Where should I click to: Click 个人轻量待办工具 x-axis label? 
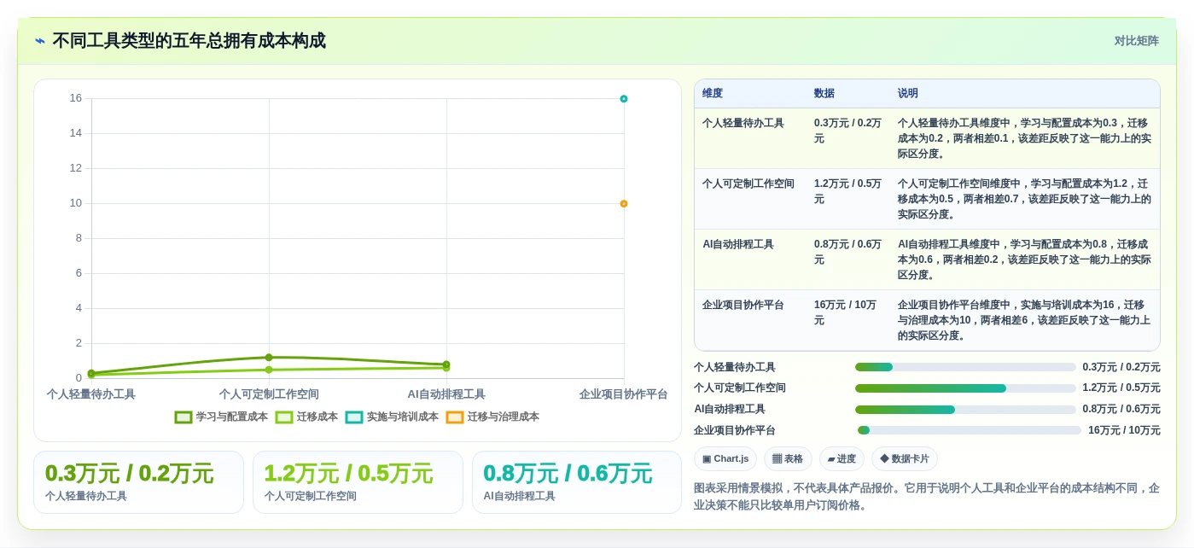tap(91, 394)
